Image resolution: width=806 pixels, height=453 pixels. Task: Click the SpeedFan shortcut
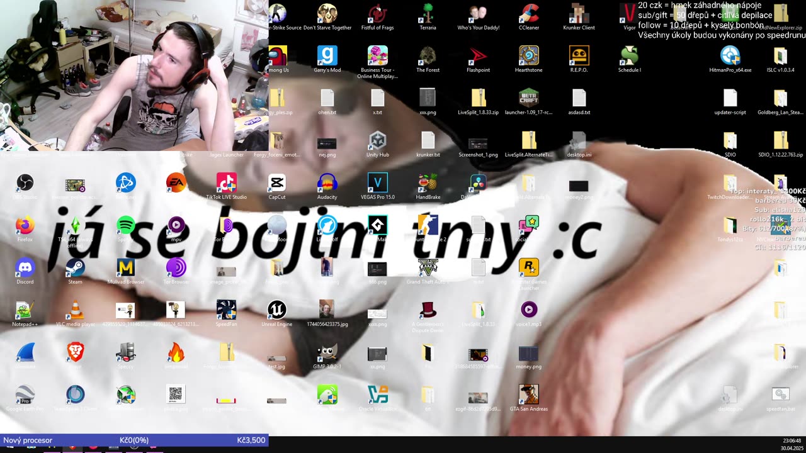point(227,313)
